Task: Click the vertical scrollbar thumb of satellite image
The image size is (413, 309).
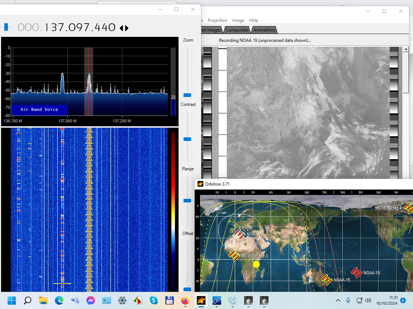Action: pos(406,72)
